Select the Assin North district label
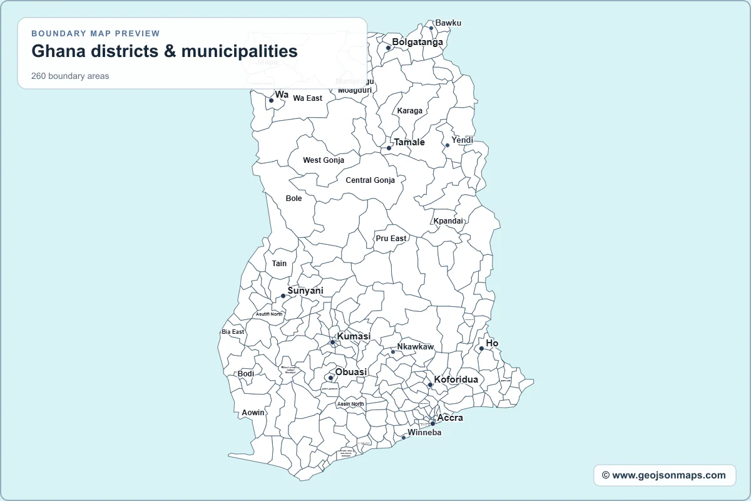 [x=350, y=405]
